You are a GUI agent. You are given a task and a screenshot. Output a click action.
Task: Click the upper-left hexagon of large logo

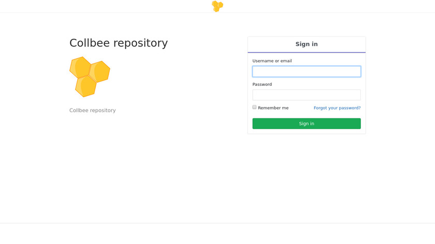tap(80, 67)
